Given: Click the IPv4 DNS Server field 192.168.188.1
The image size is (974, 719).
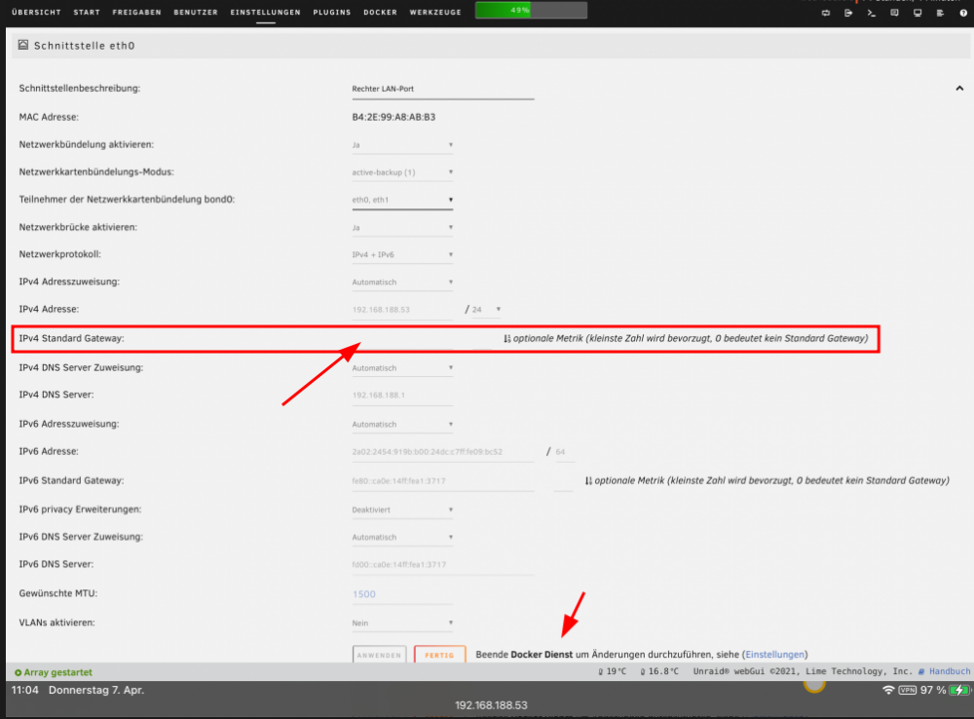Looking at the screenshot, I should (x=402, y=396).
